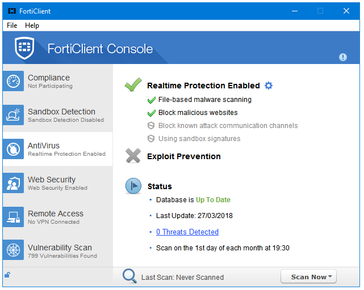Click the padlock unlock settings icon
This screenshot has height=290, width=364.
click(x=7, y=275)
